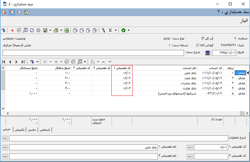Screen dimensions: 250x162
Task: Click the exit icon in the header
Action: pyautogui.click(x=4, y=12)
